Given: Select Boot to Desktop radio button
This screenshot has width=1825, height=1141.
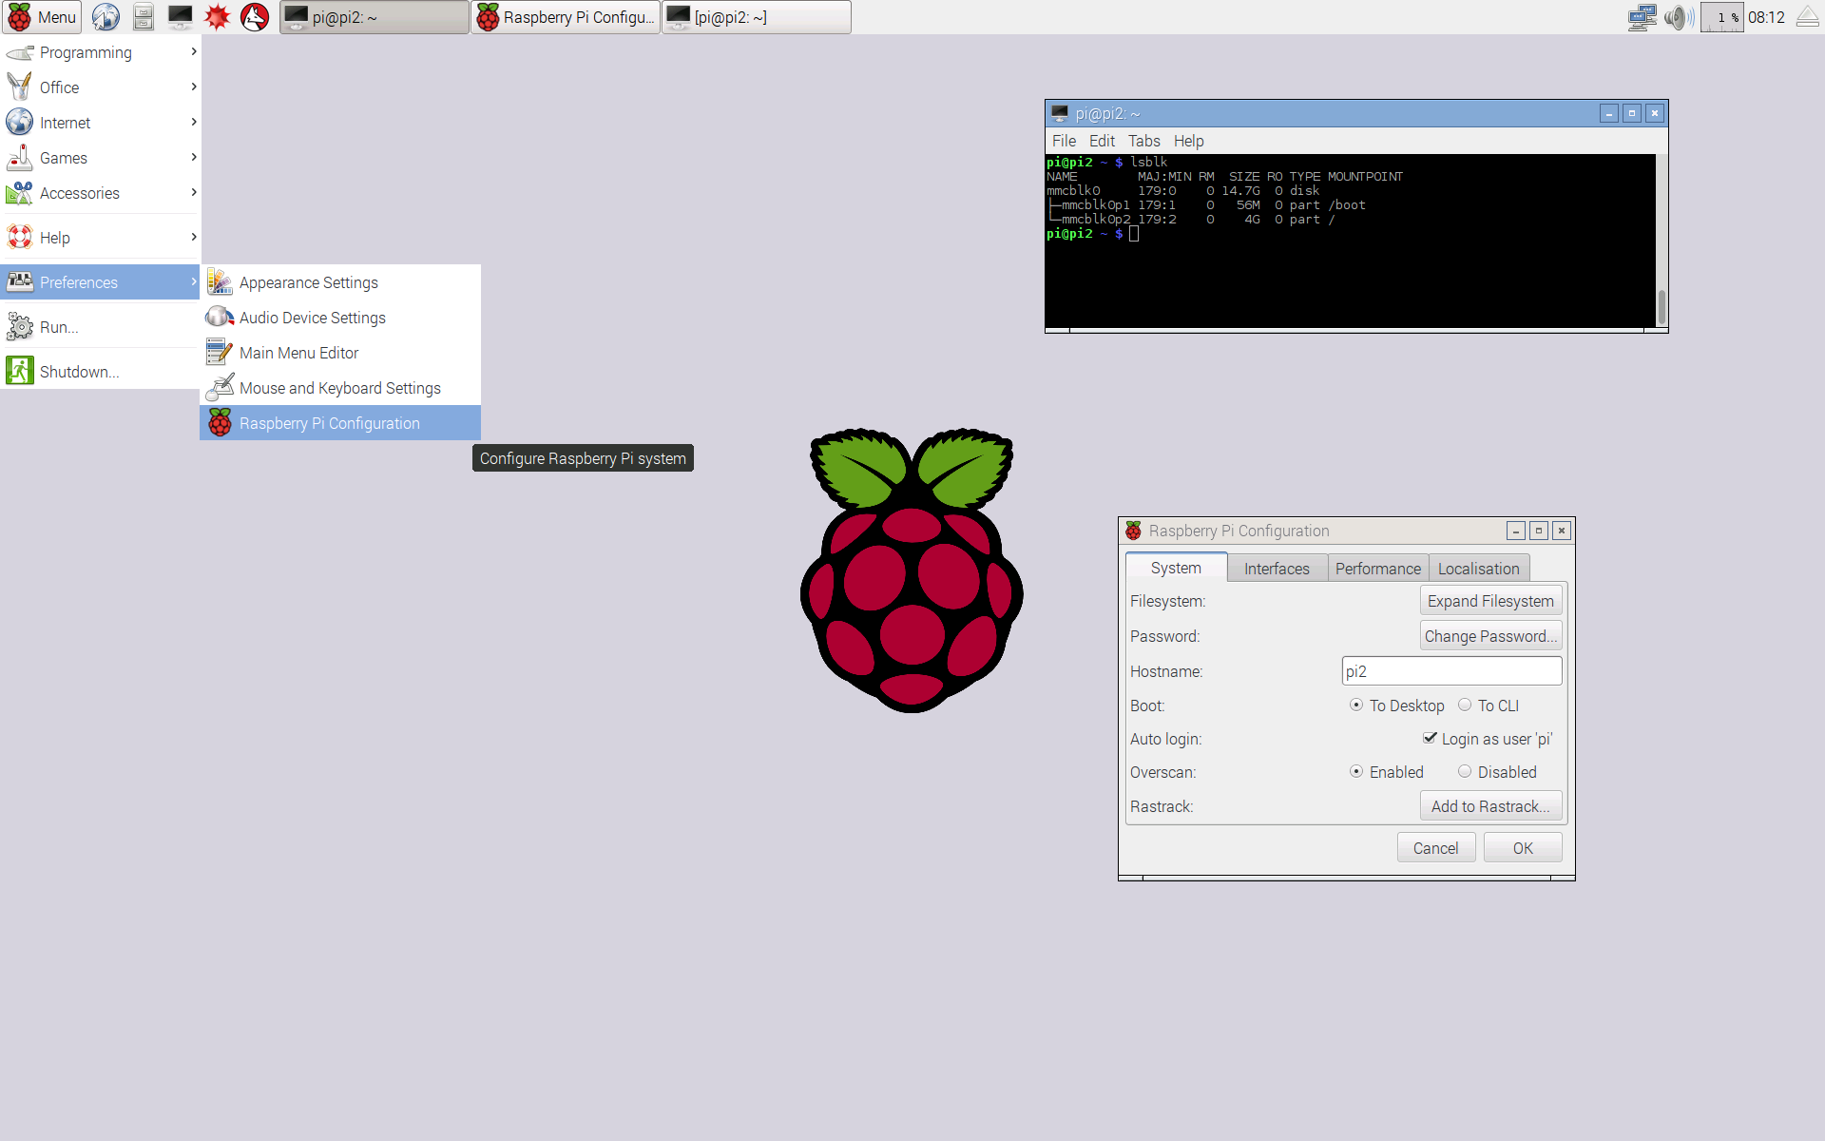Looking at the screenshot, I should [x=1356, y=706].
